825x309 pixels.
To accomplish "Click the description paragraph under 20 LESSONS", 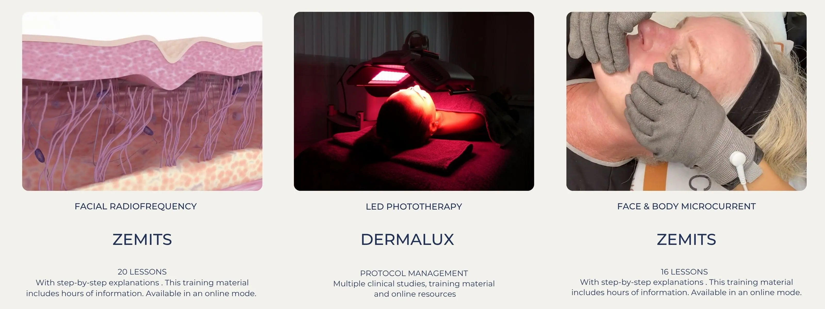I will [x=141, y=288].
